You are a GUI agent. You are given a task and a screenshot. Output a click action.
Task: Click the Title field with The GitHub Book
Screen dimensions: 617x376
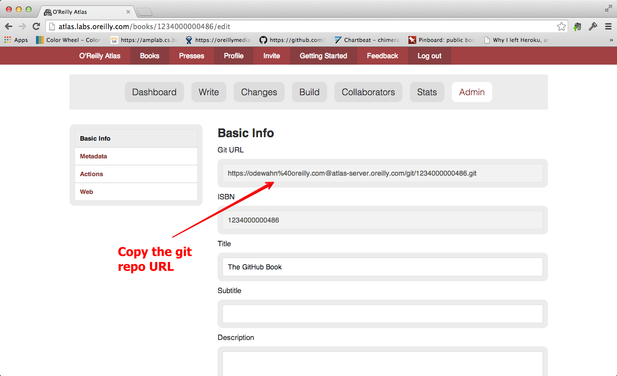click(x=383, y=267)
